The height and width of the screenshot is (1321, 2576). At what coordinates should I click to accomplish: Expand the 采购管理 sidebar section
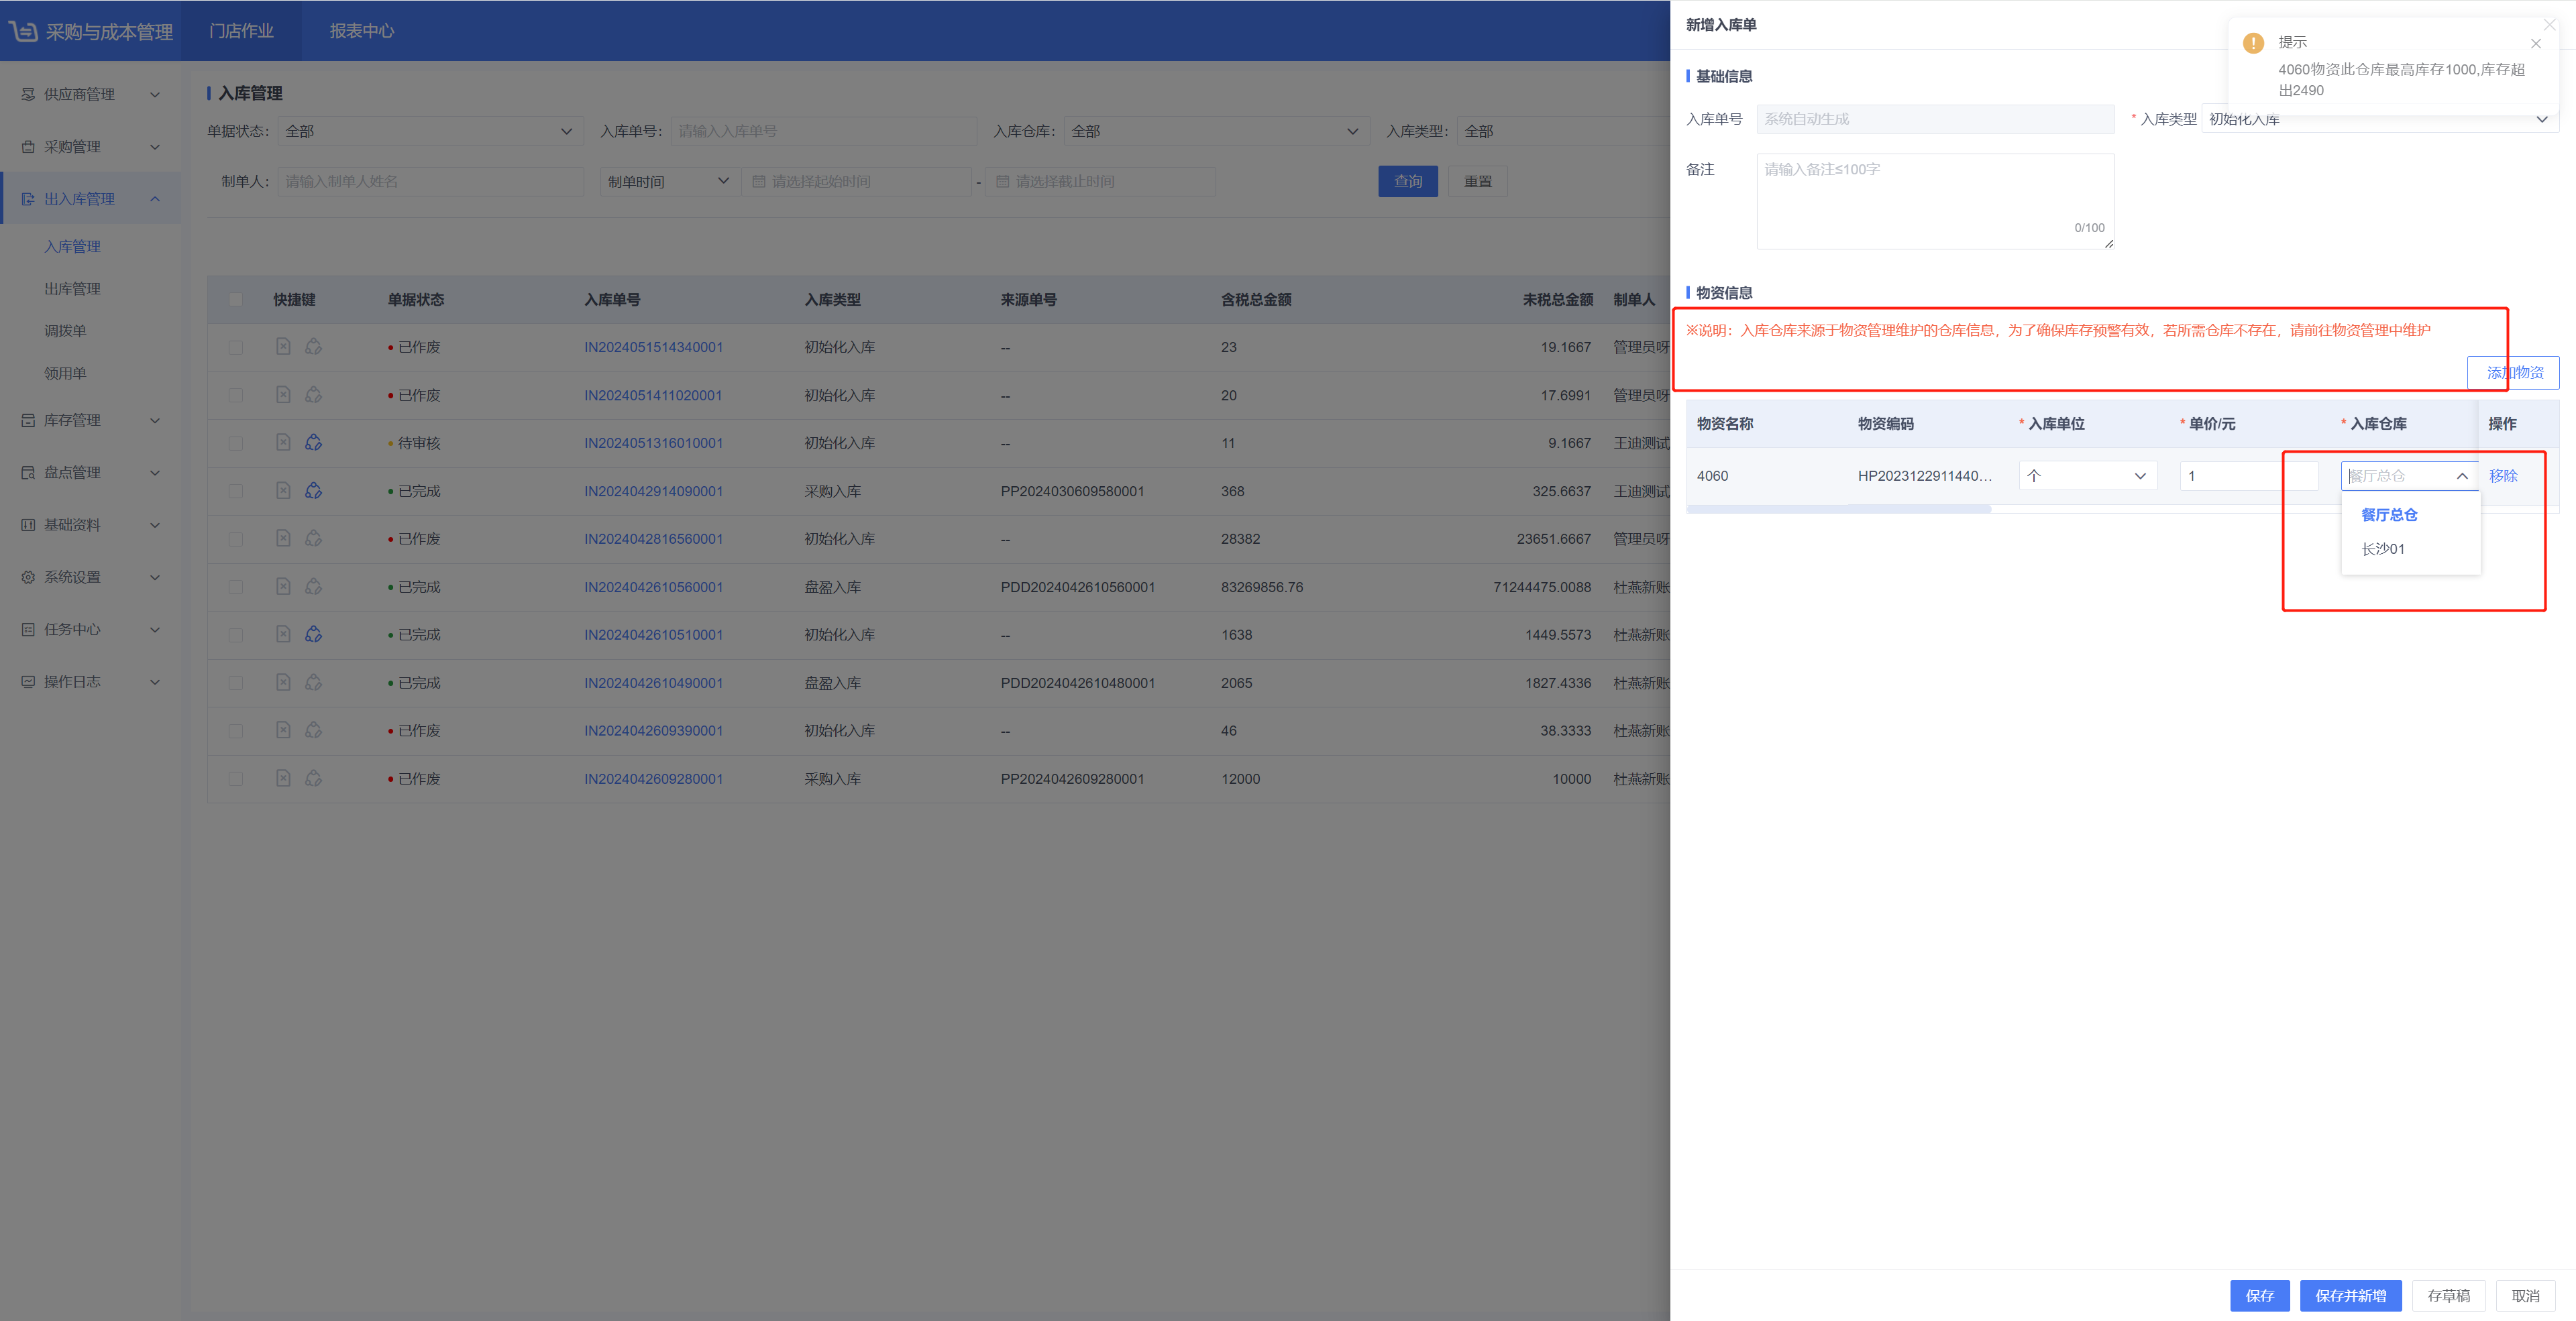pyautogui.click(x=90, y=146)
